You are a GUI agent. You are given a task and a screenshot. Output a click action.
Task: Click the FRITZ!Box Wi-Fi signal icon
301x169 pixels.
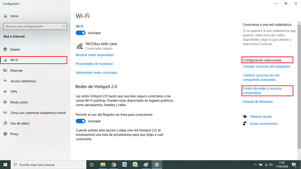click(80, 46)
